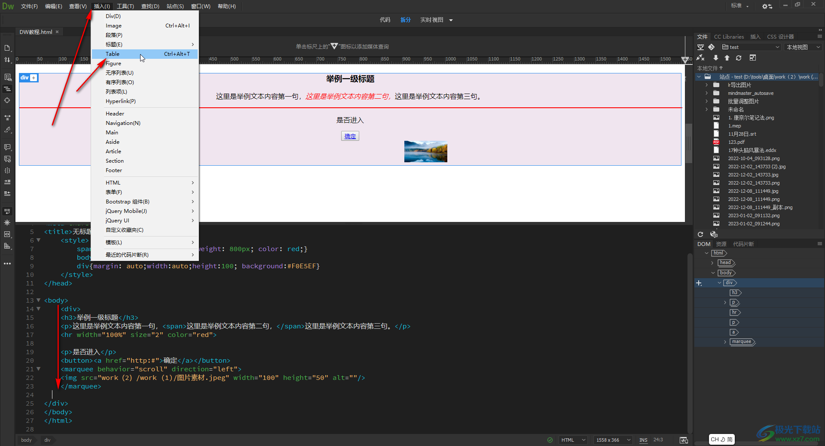The image size is (825, 446).
Task: Expand the marquee node in DOM panel
Action: click(x=725, y=342)
